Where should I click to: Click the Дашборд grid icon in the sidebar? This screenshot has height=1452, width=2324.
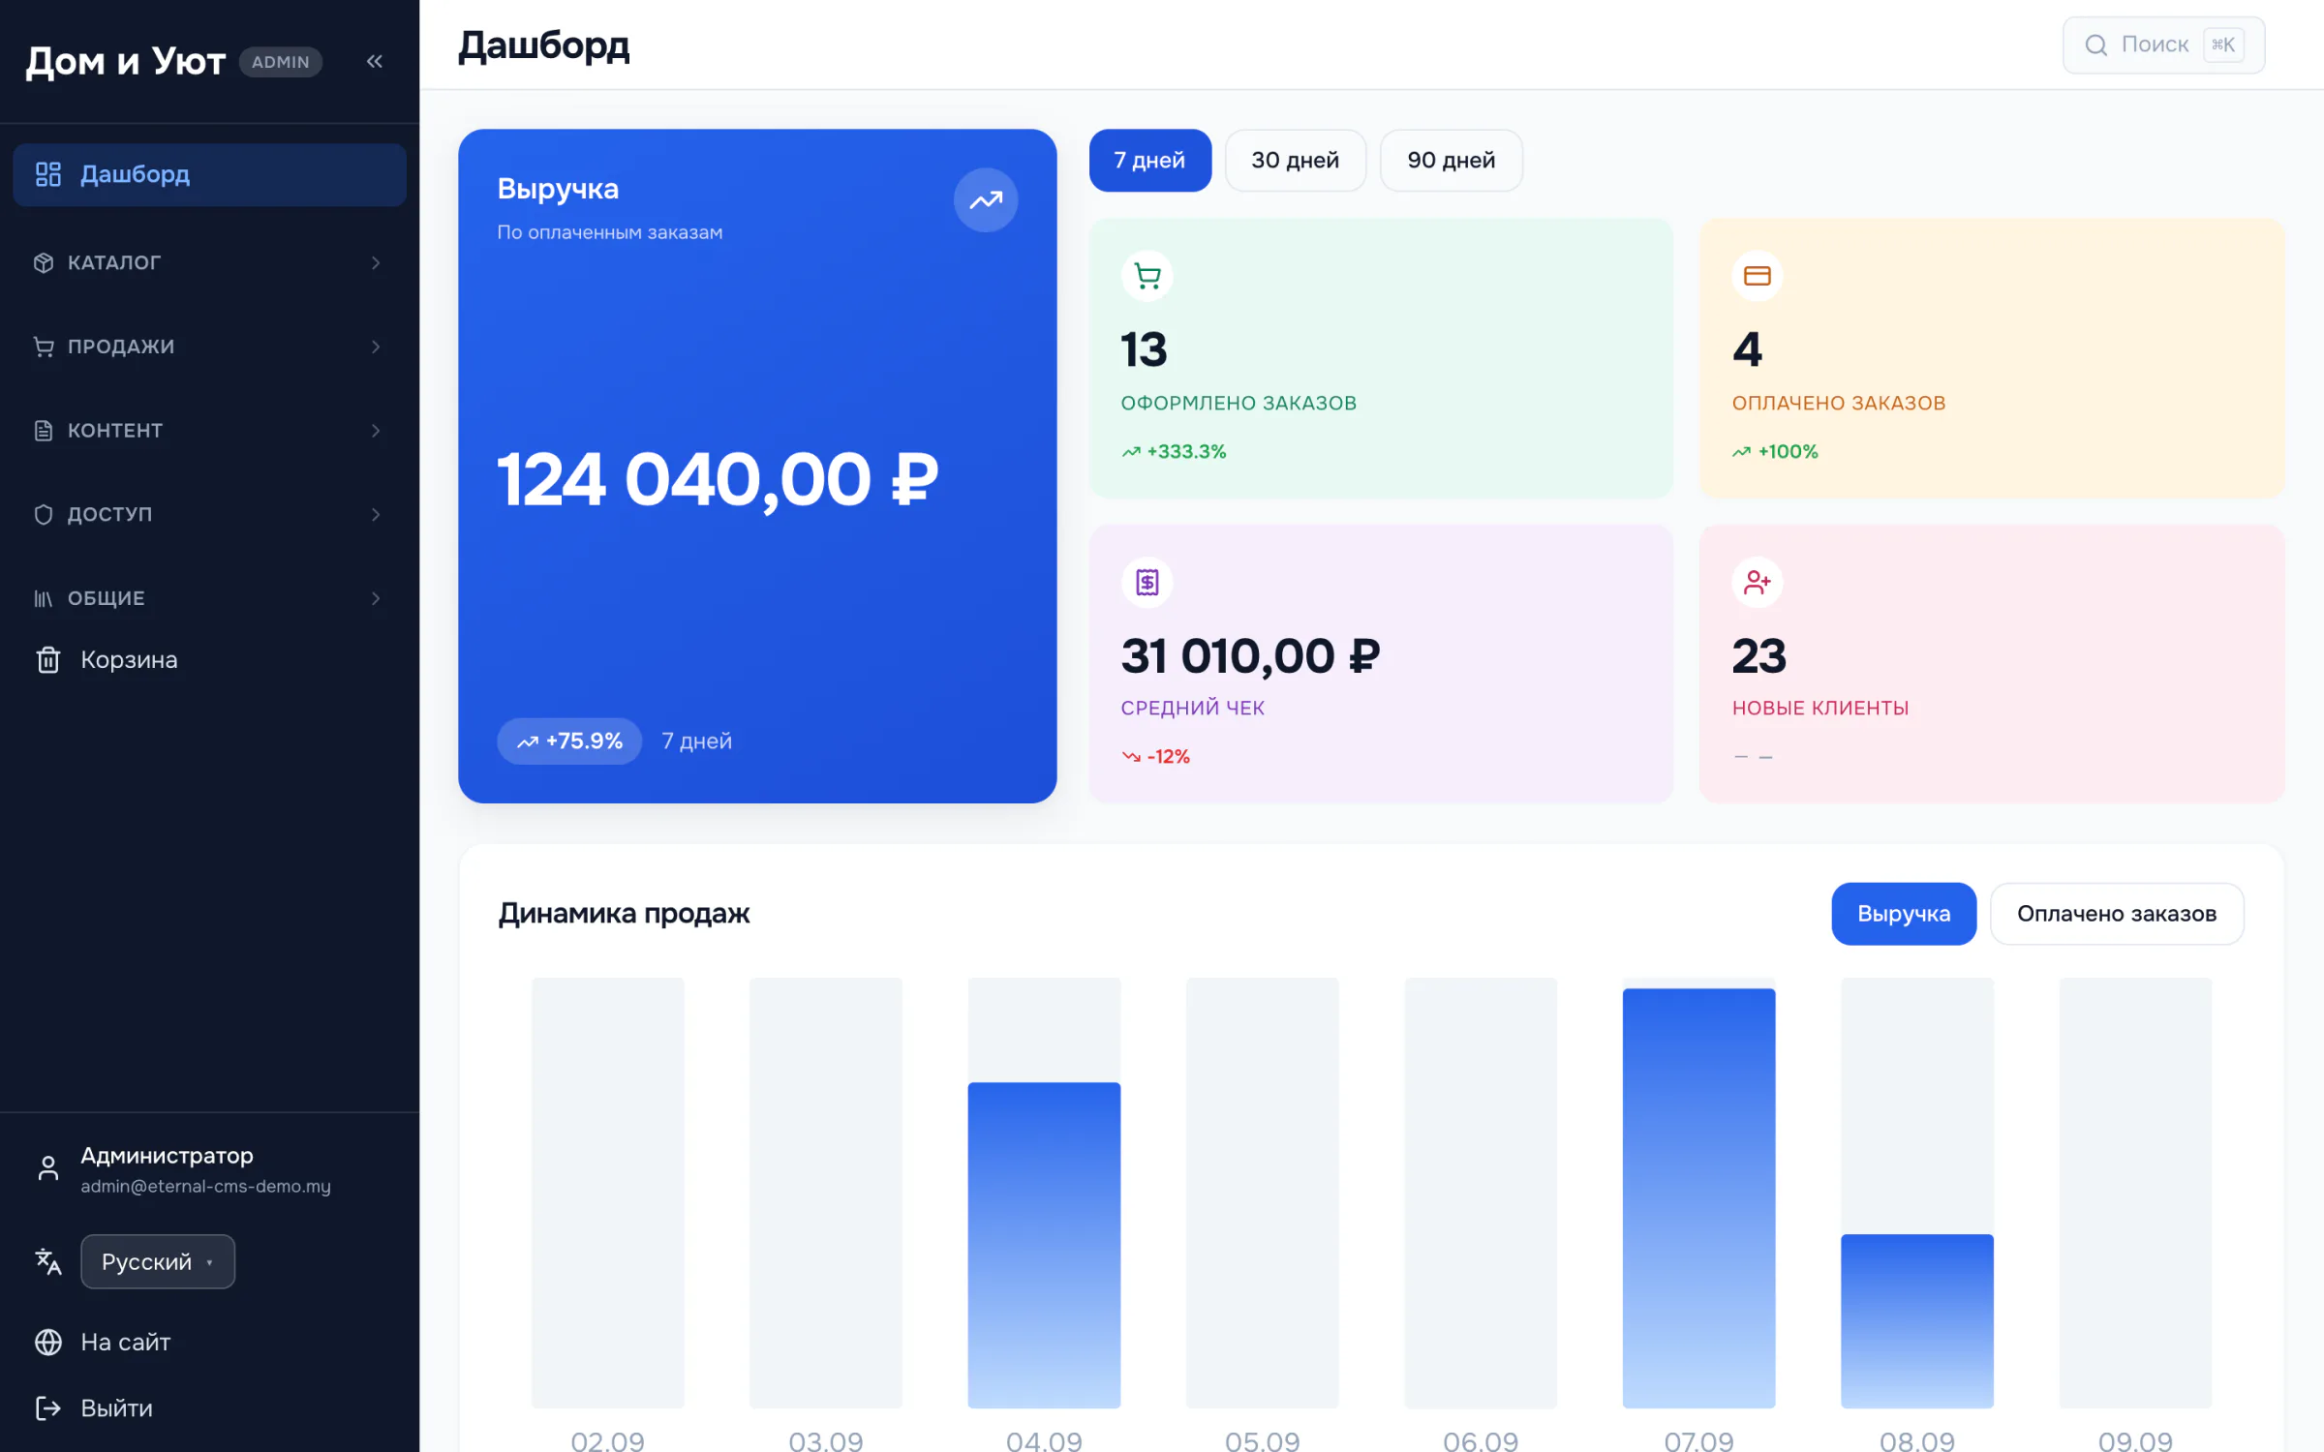click(47, 174)
